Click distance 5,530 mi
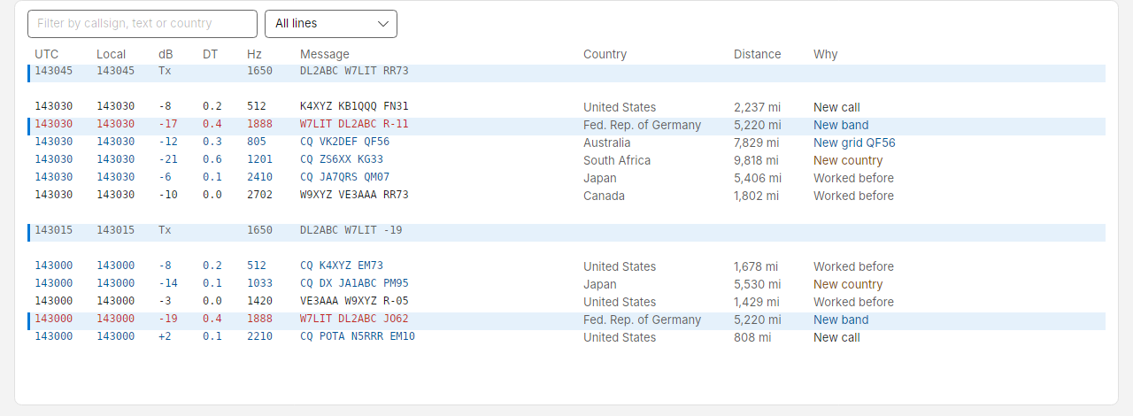1133x416 pixels. 758,284
